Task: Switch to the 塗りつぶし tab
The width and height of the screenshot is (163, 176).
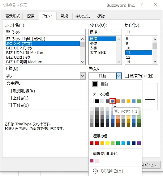Action: [83, 16]
